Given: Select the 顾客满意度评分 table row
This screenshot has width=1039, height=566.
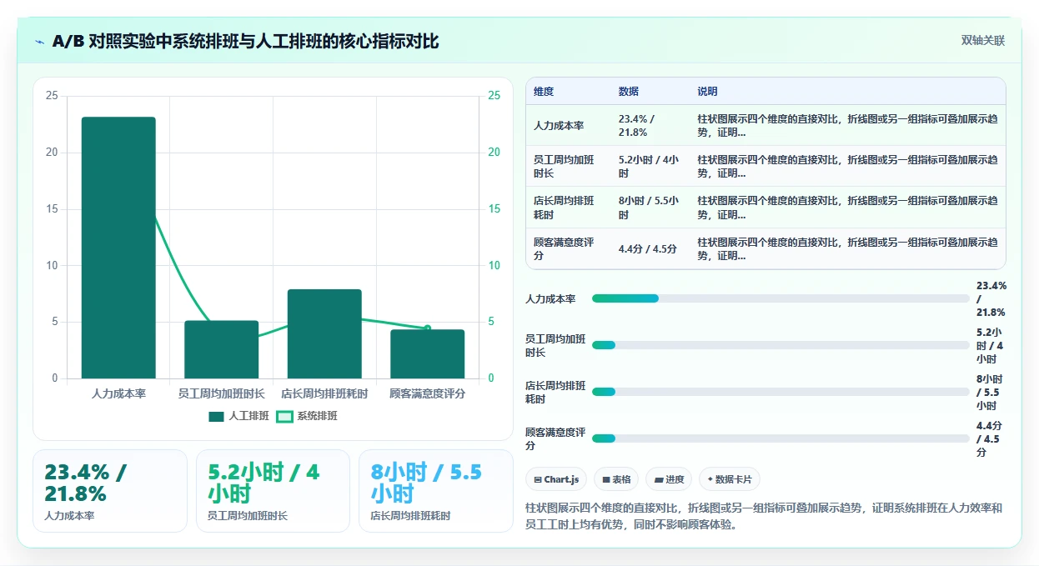Looking at the screenshot, I should coord(765,248).
